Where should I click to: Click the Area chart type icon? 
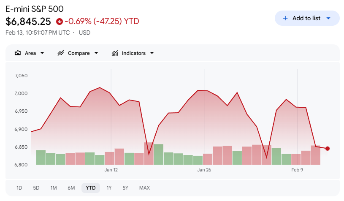[18, 53]
